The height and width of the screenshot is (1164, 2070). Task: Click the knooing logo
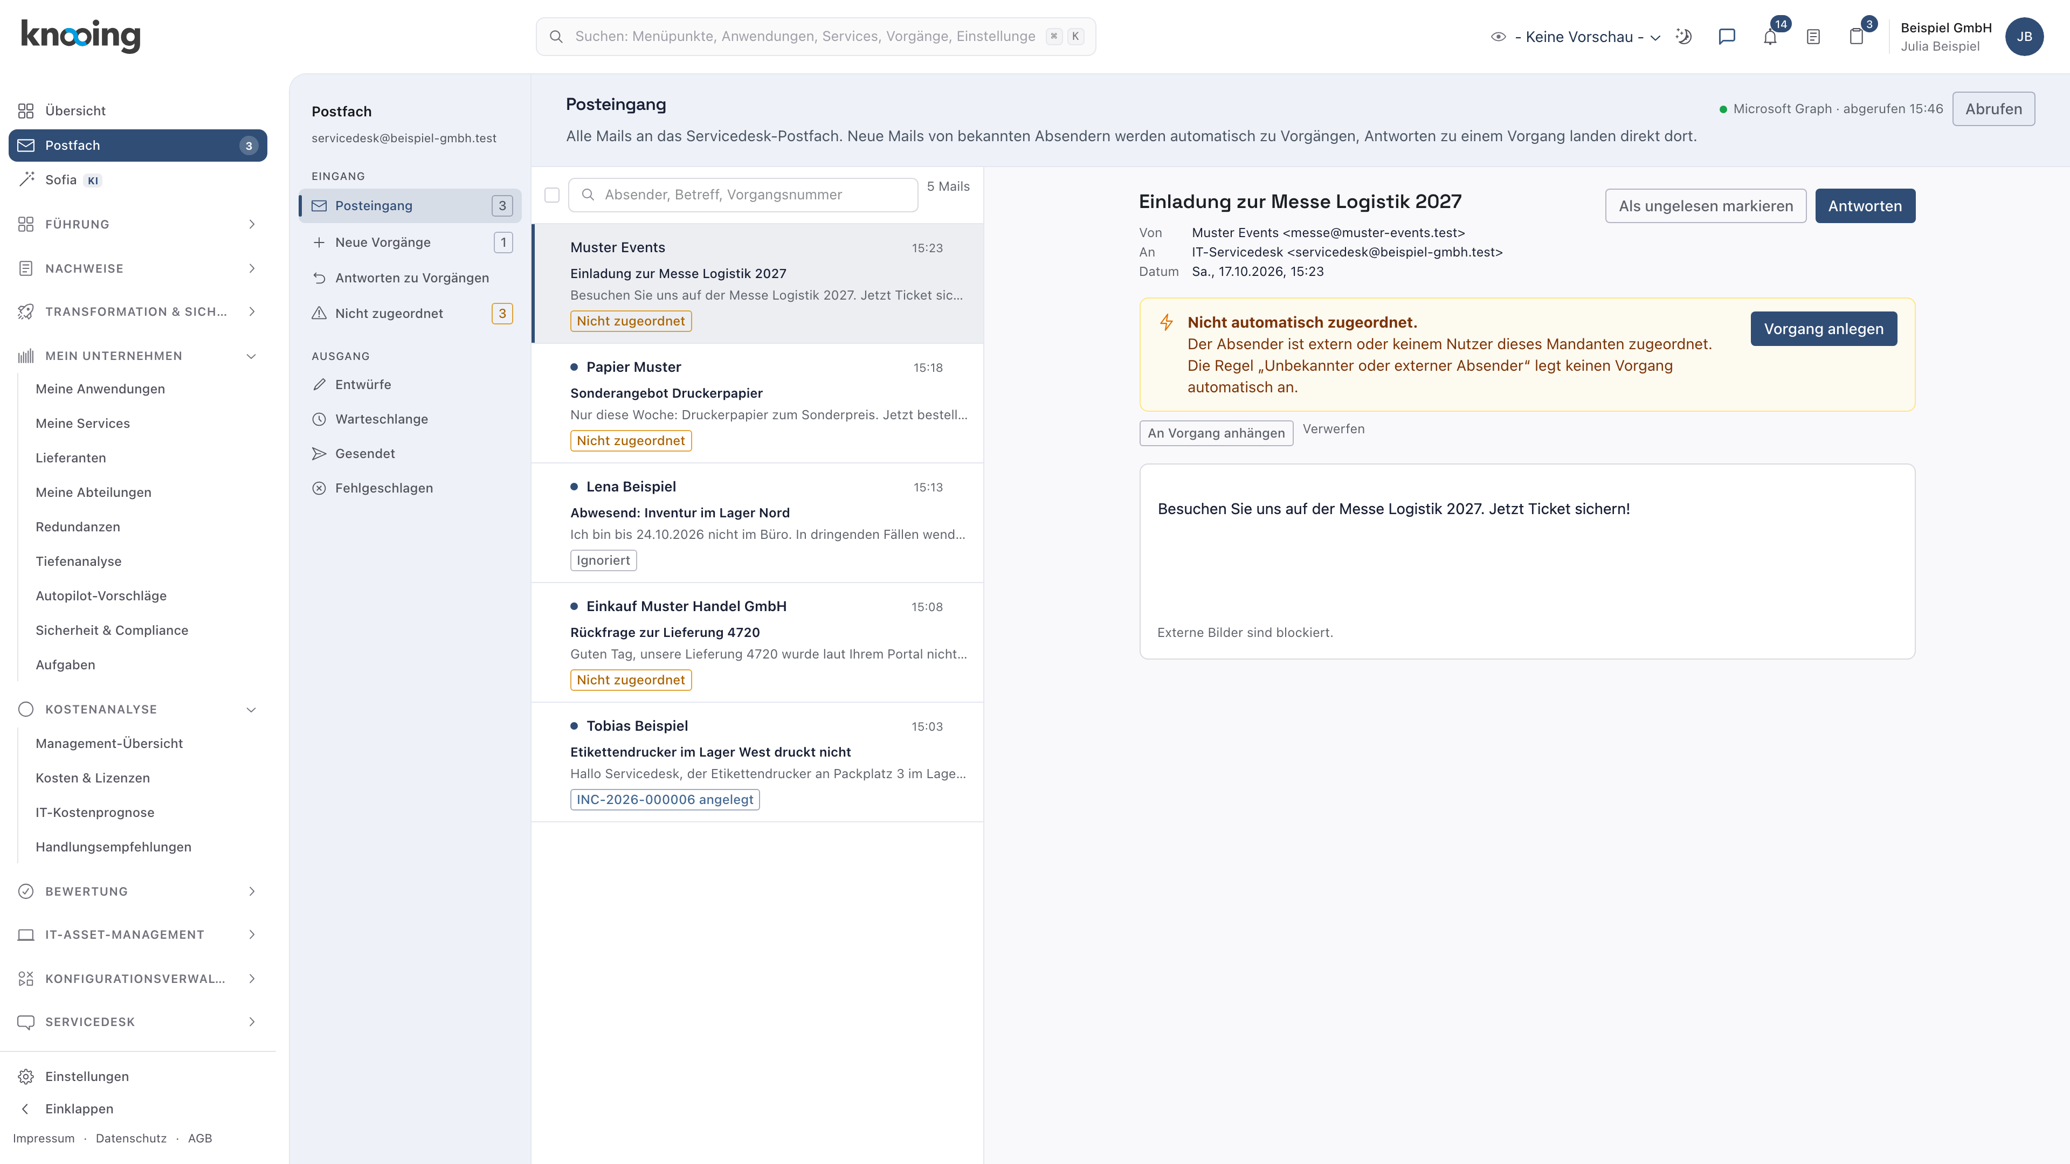click(80, 36)
